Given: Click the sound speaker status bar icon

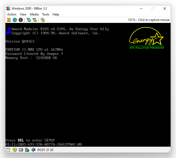Looking at the screenshot, I should point(33,150).
